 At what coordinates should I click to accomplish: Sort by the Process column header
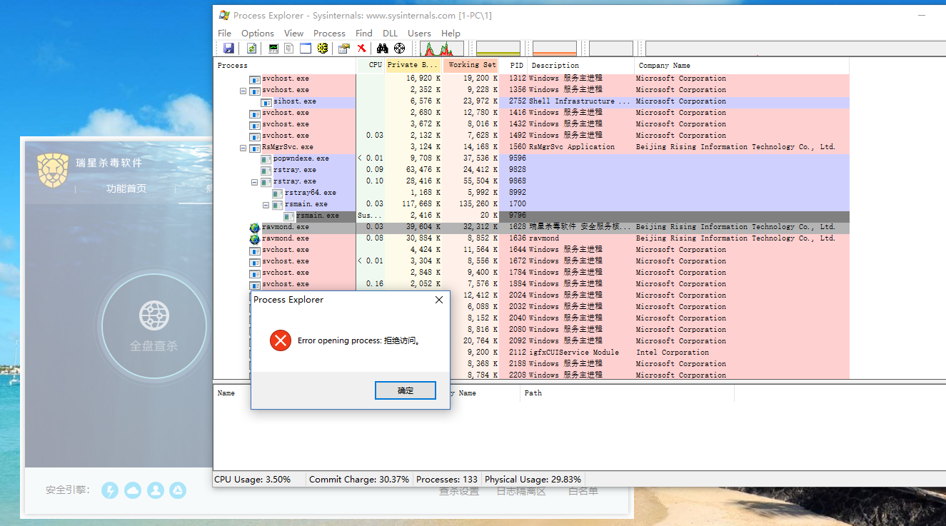coord(285,65)
